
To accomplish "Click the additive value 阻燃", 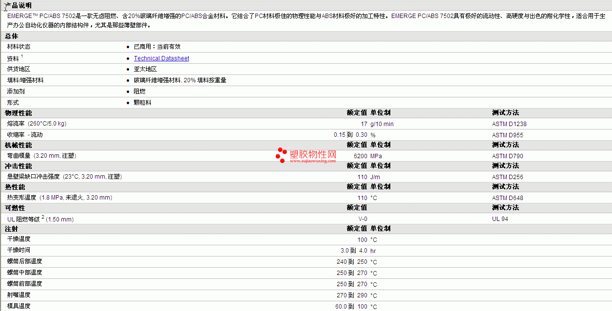I will pos(139,91).
